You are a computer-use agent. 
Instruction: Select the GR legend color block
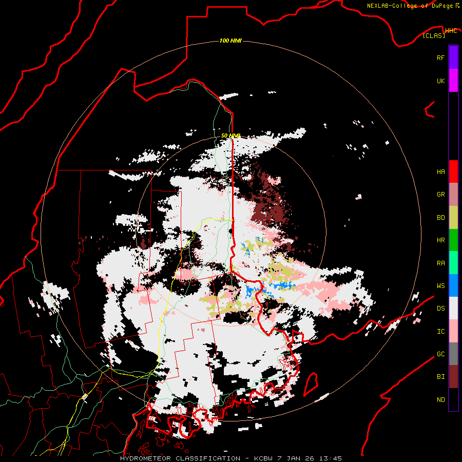(x=453, y=195)
